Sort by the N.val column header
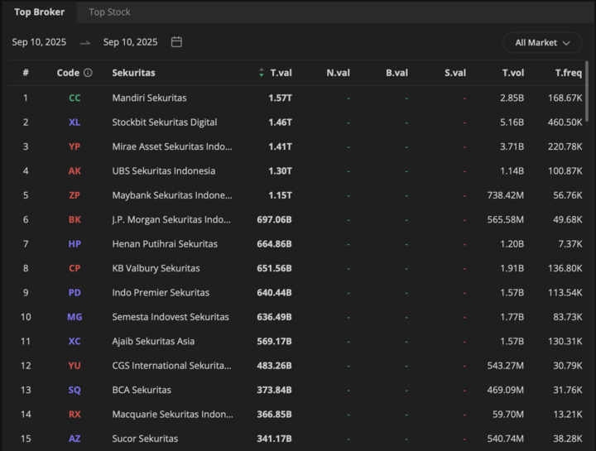 [338, 73]
